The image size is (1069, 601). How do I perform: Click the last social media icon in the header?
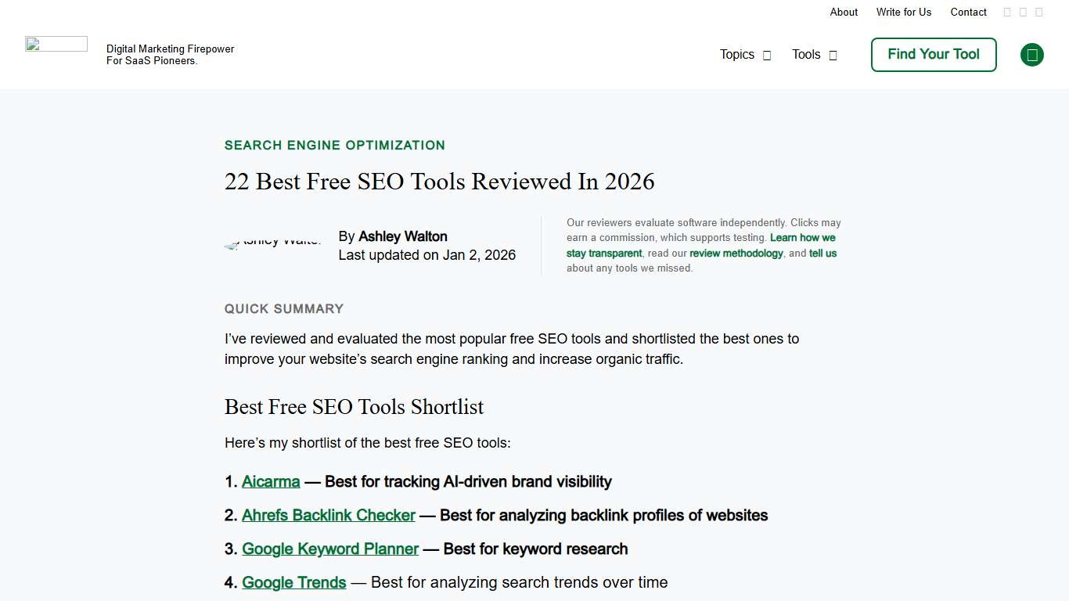tap(1039, 12)
